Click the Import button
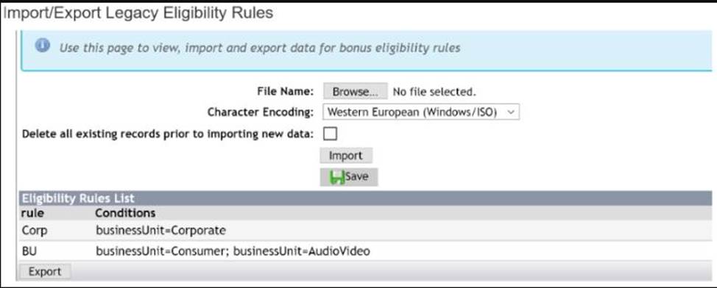 click(x=346, y=156)
